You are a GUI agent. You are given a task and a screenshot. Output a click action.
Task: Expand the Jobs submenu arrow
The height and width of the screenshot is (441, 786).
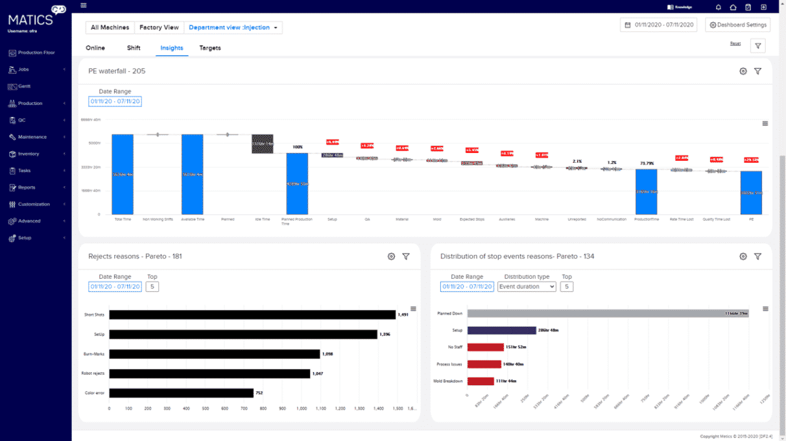pyautogui.click(x=64, y=69)
